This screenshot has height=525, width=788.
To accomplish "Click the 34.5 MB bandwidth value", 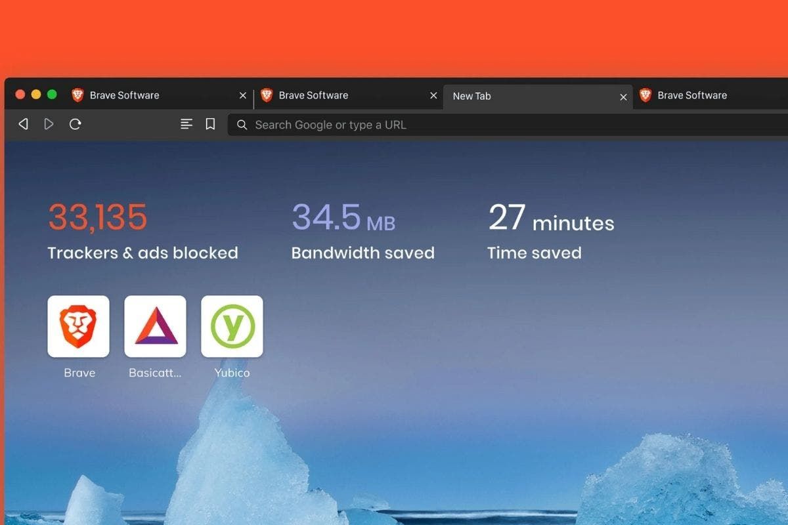I will pyautogui.click(x=343, y=217).
